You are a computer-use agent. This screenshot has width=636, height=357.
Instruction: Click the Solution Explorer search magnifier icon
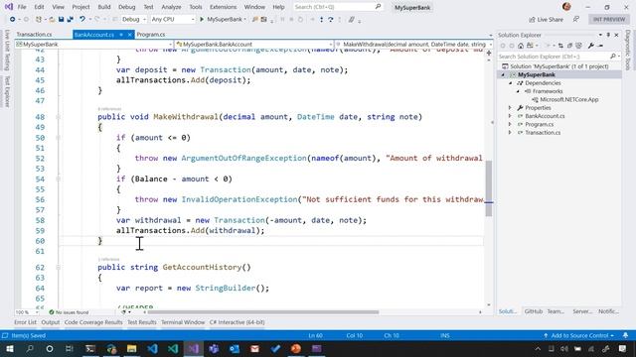(x=613, y=57)
